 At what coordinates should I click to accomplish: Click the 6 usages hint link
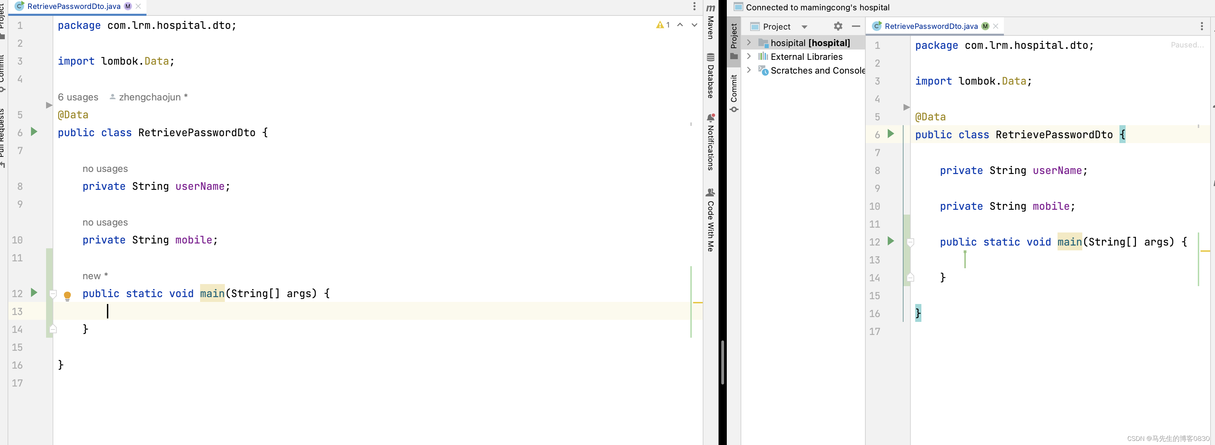78,97
